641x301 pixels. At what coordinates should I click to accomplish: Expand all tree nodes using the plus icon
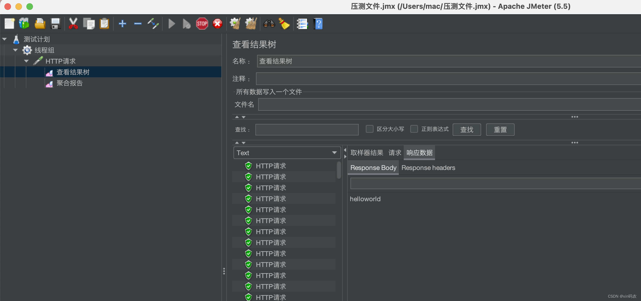coord(122,24)
